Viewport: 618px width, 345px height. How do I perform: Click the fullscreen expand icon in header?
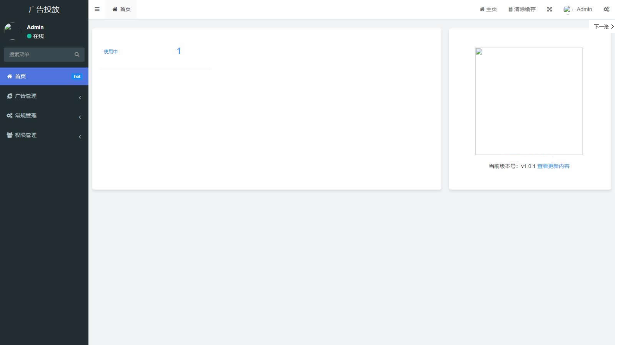[550, 9]
